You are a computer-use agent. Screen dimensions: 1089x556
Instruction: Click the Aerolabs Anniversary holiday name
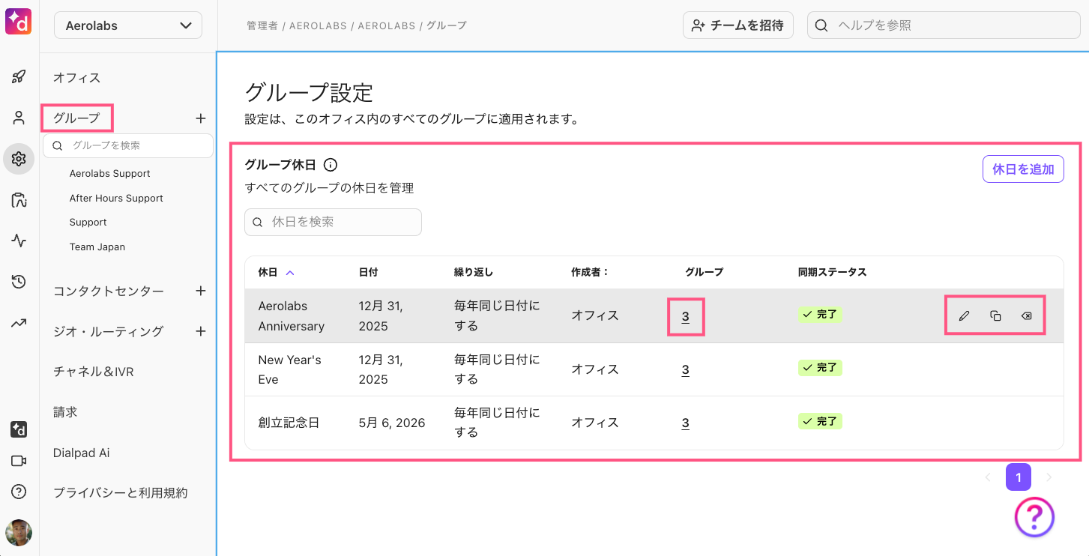pos(292,316)
